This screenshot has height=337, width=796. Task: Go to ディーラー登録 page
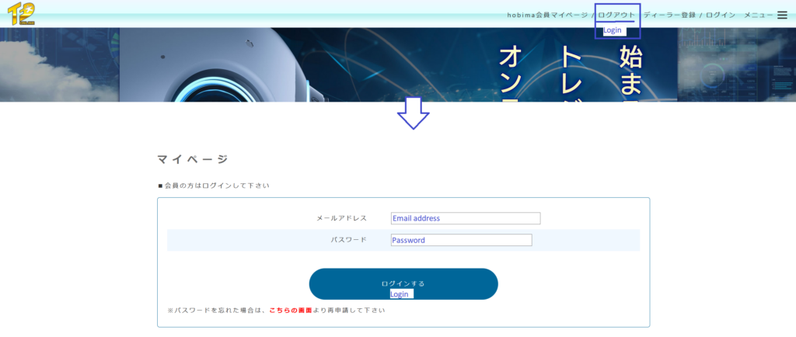[669, 15]
